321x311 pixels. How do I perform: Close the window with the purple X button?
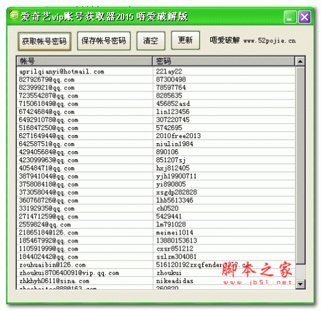point(304,17)
